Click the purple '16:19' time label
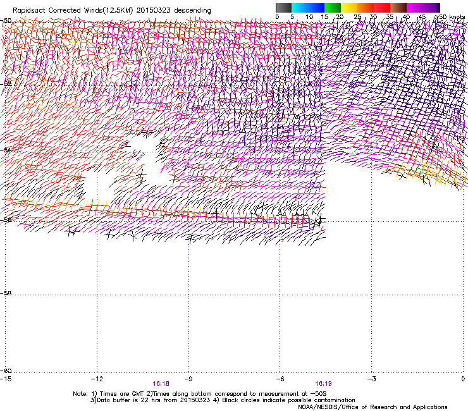This screenshot has width=468, height=411. tap(324, 384)
